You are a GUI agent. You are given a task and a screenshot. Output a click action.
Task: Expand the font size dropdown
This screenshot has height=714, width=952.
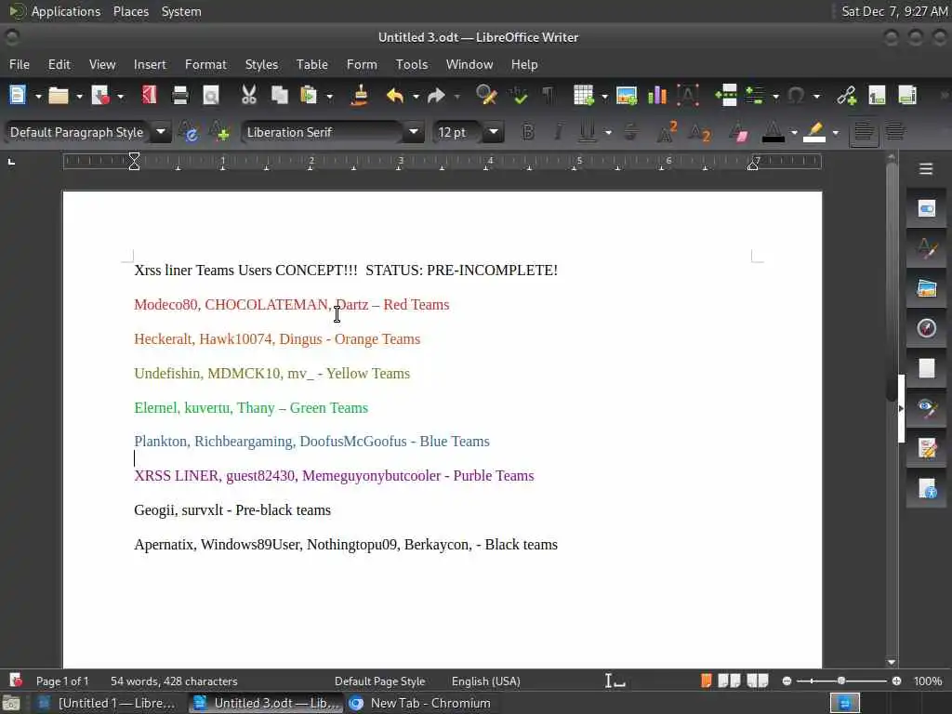tap(494, 132)
